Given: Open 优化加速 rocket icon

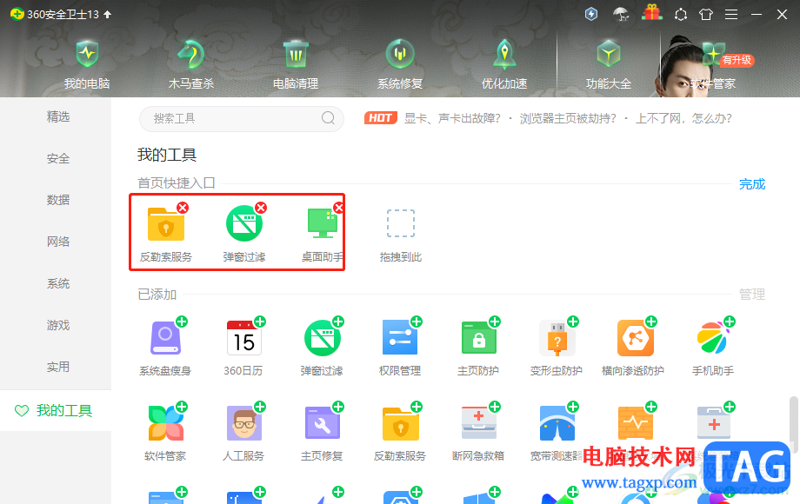Looking at the screenshot, I should point(504,64).
